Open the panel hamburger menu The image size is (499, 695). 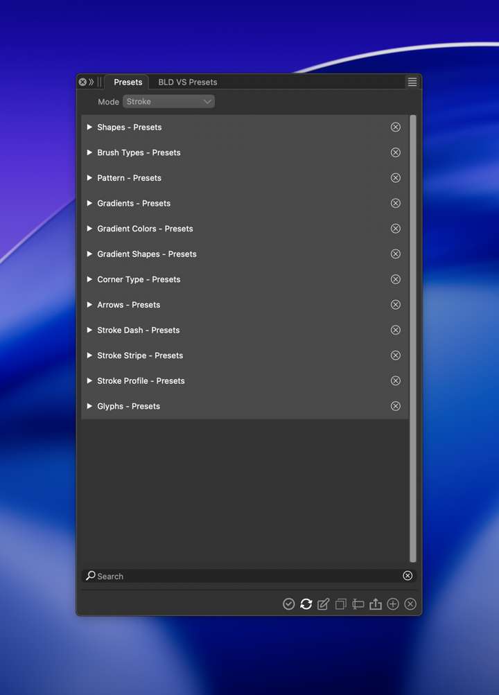click(412, 82)
